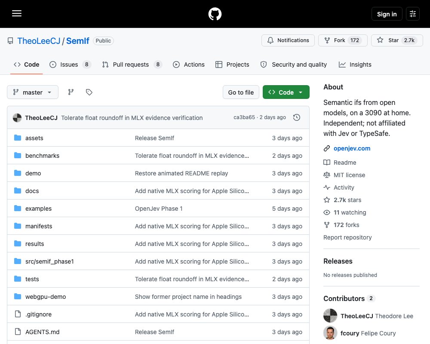Click fcoury's avatar photo
The height and width of the screenshot is (344, 430).
pyautogui.click(x=330, y=333)
